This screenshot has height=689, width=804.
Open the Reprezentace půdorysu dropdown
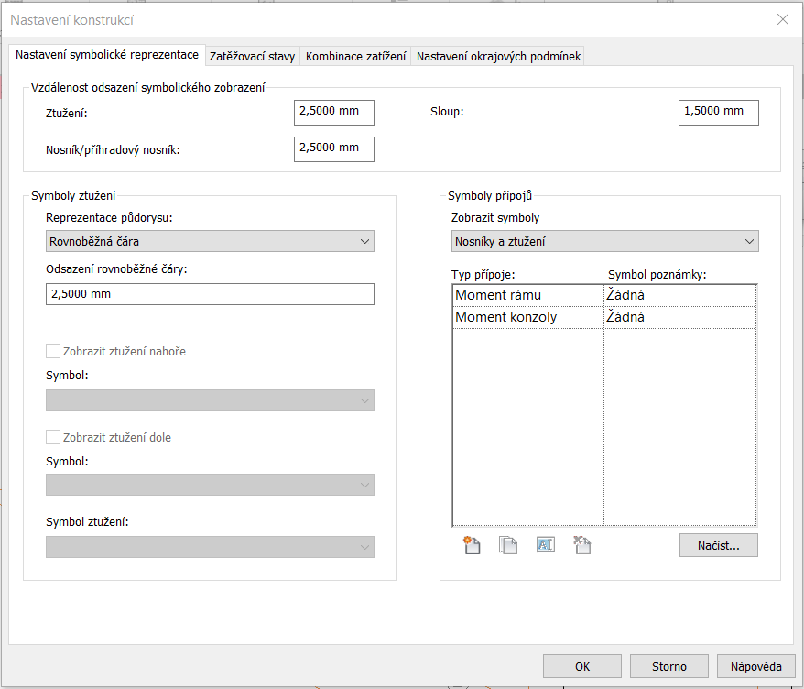(210, 241)
